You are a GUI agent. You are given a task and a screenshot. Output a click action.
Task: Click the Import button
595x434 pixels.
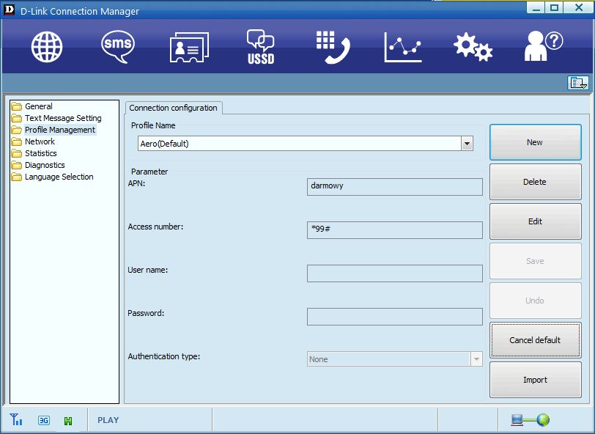(536, 380)
